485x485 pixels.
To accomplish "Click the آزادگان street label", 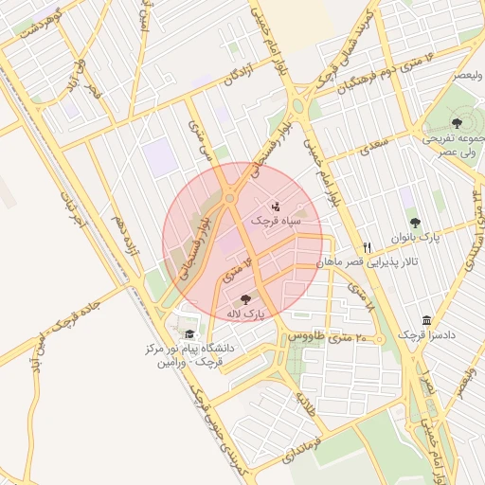I will 239,75.
